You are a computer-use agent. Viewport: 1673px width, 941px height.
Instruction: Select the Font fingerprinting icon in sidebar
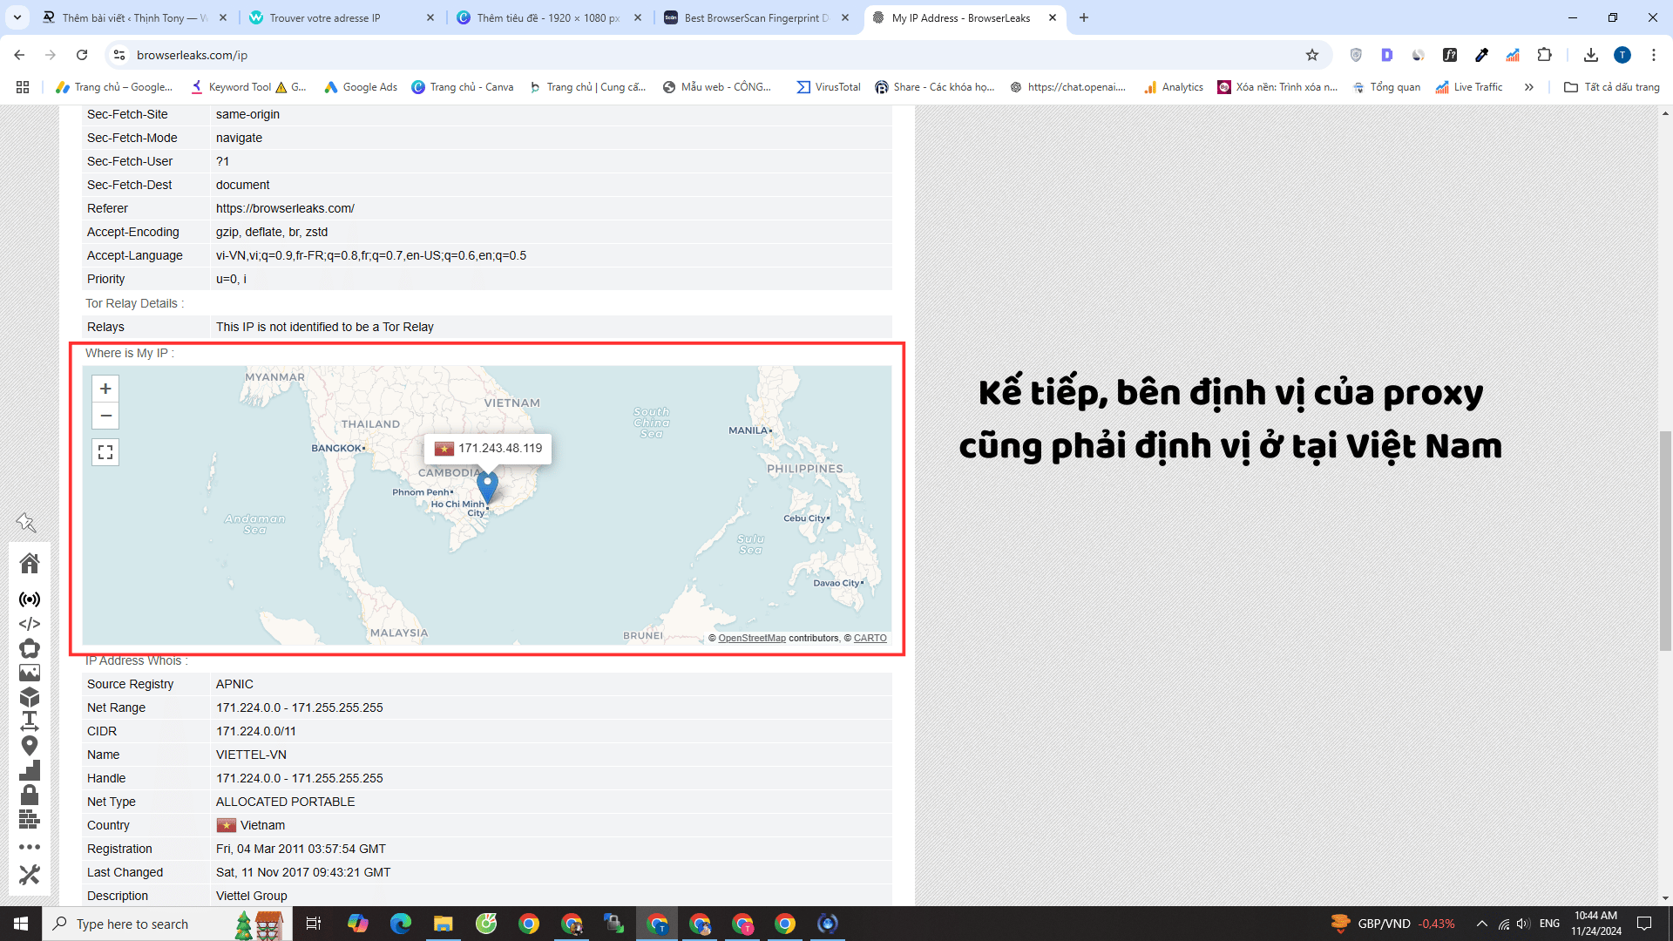point(30,721)
